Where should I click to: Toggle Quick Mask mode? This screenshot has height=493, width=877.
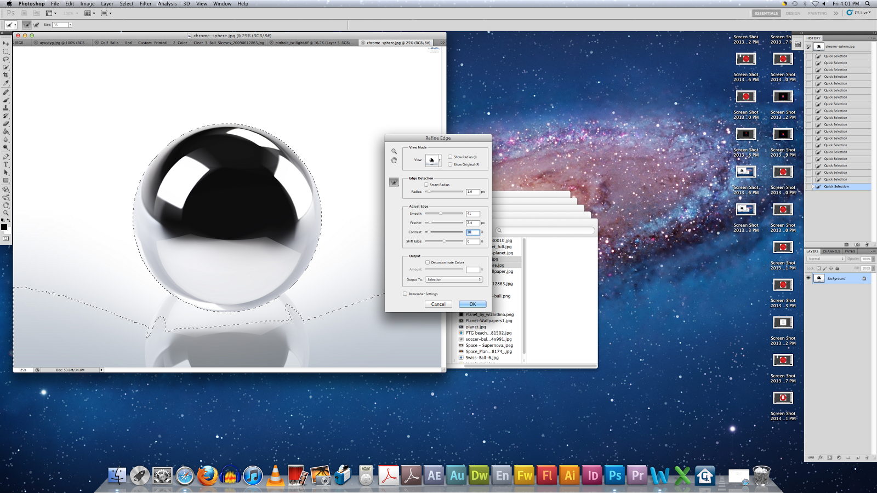click(x=6, y=239)
